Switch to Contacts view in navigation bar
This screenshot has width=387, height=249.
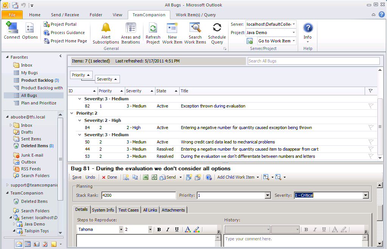(x=36, y=244)
